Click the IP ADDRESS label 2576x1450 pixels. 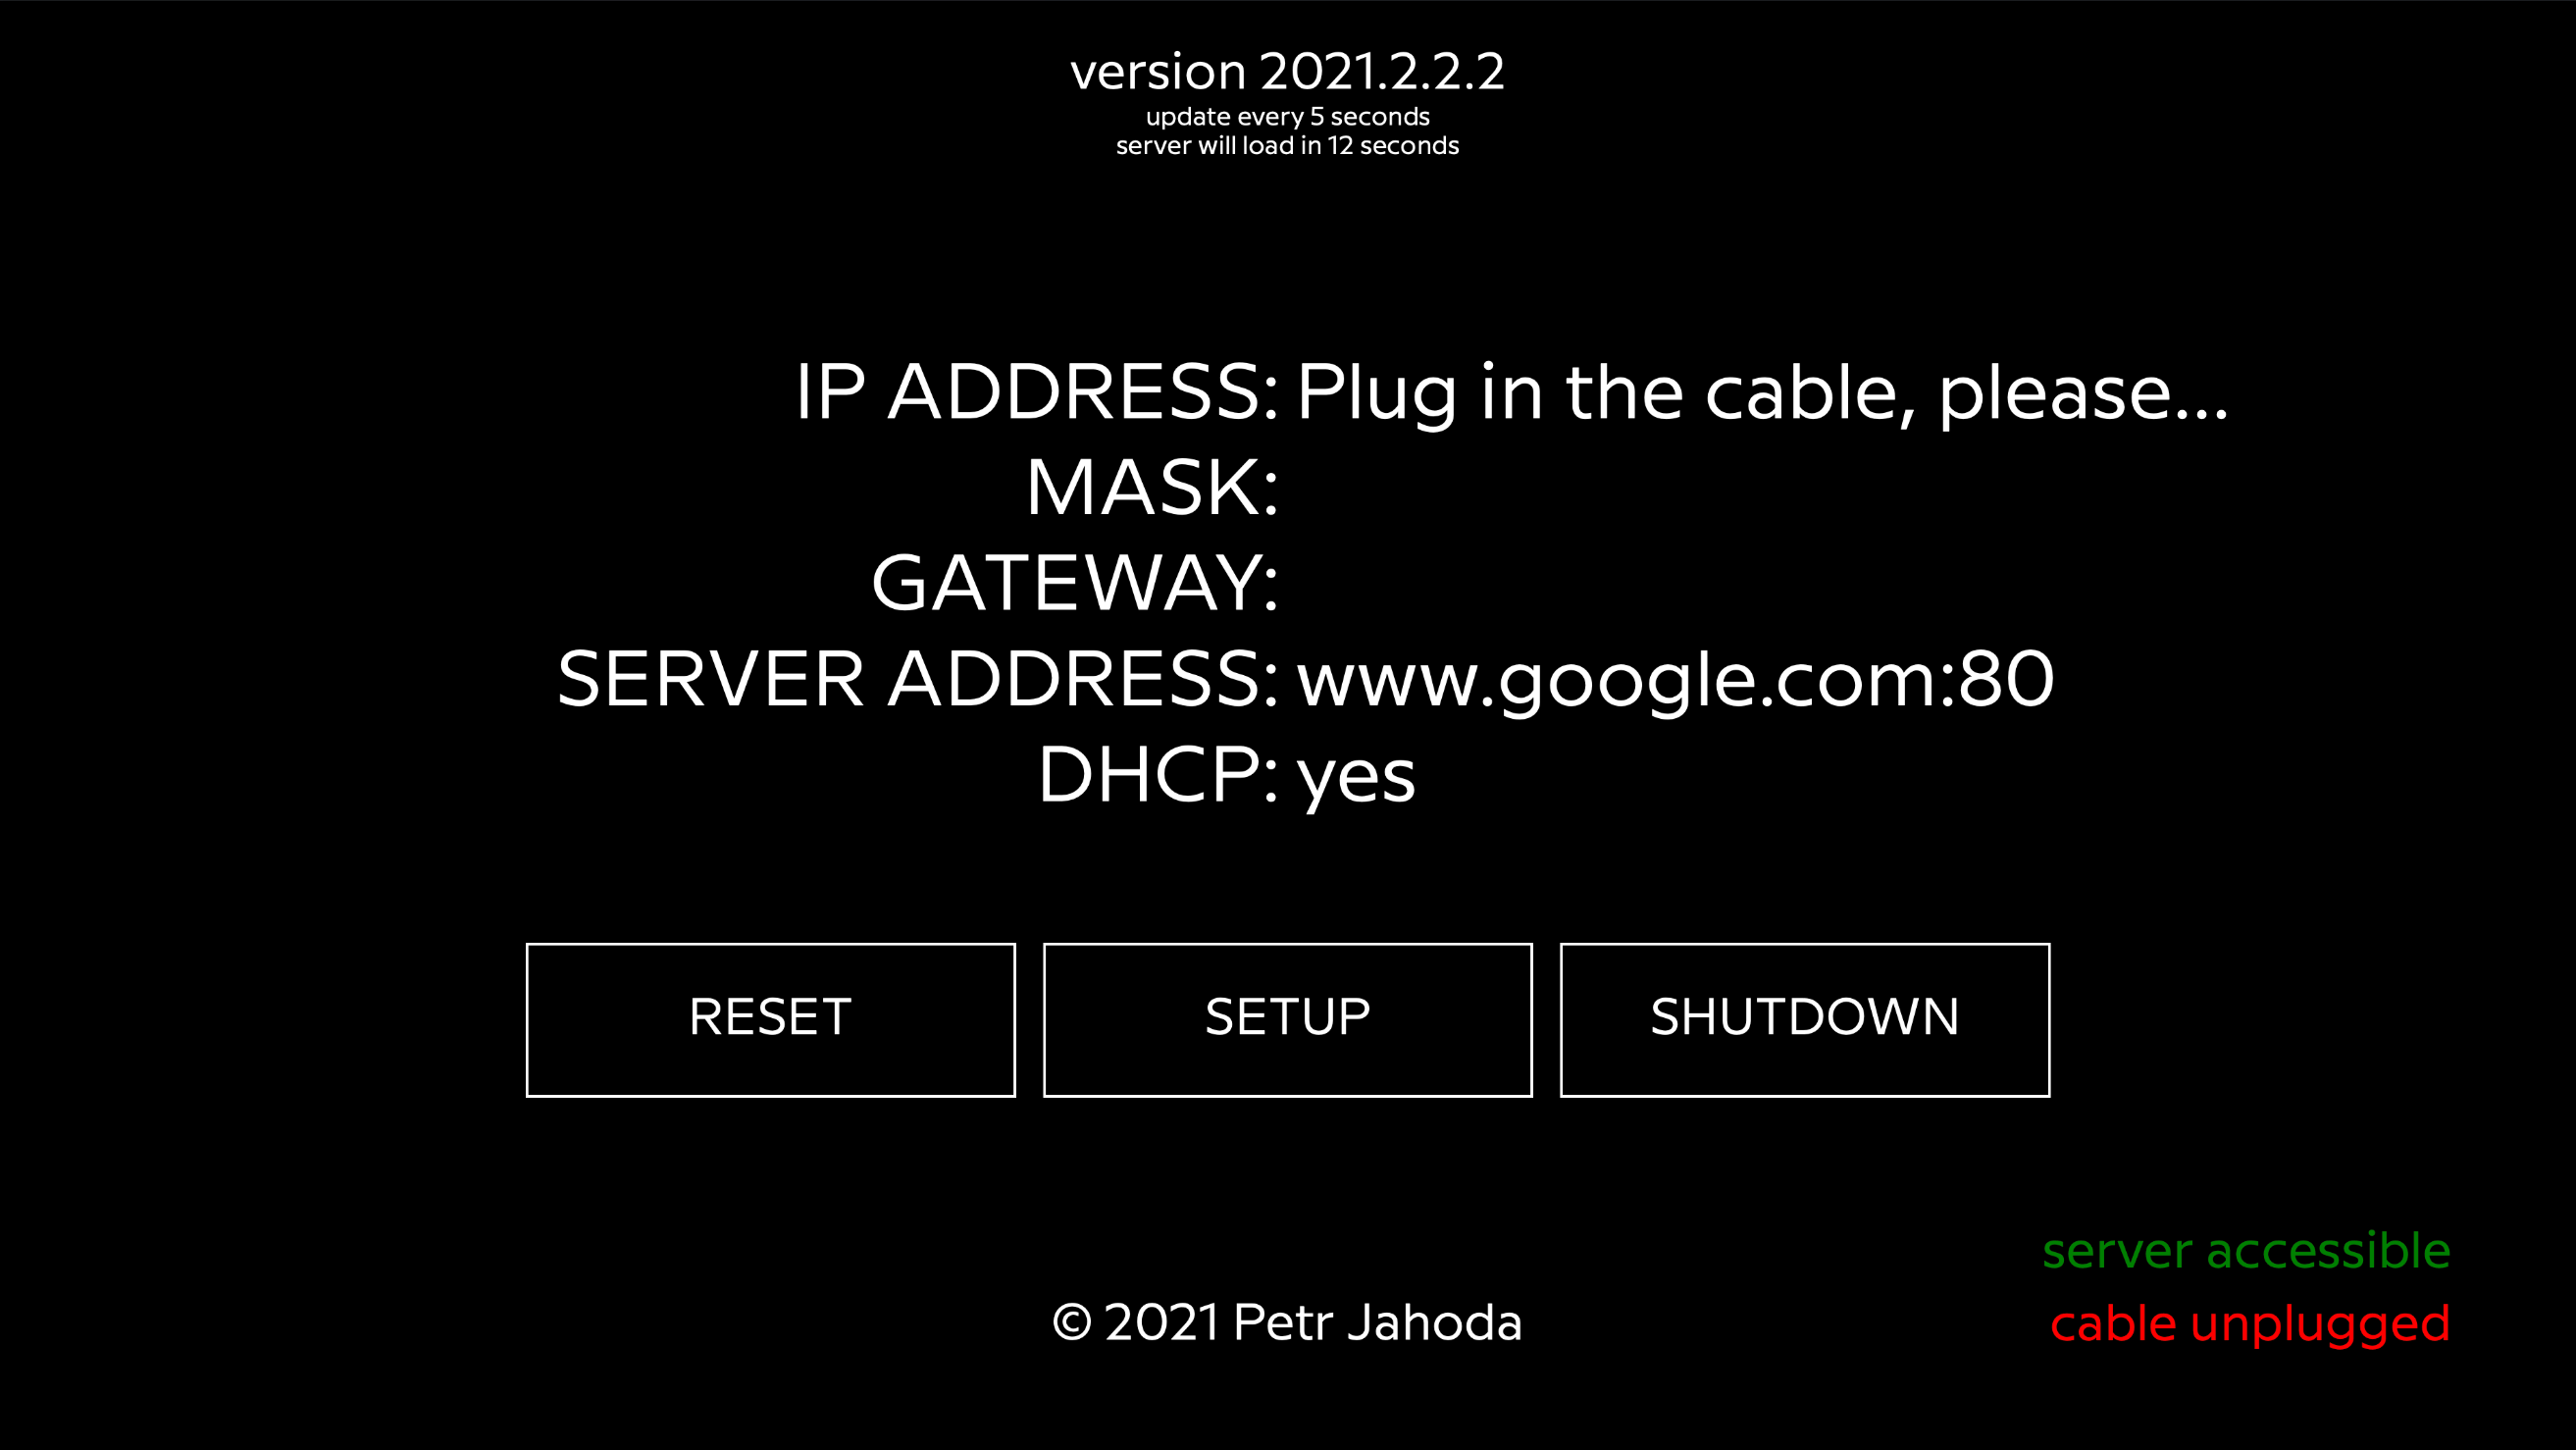point(1036,391)
